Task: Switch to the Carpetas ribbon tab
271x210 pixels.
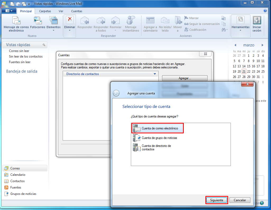Action: [45, 11]
